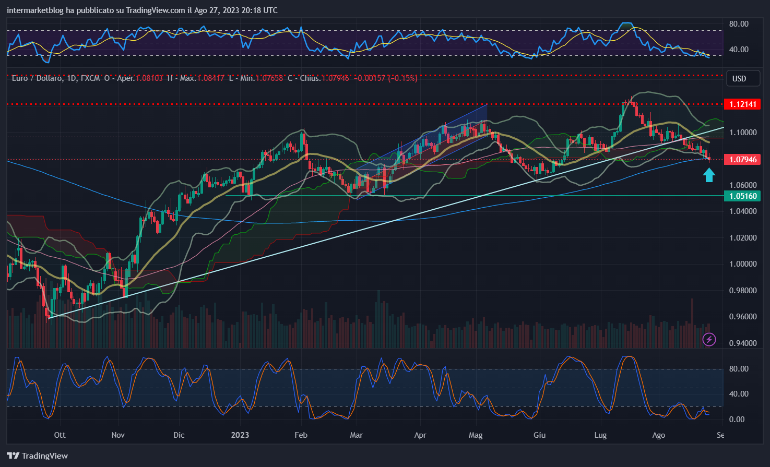Screen dimensions: 770x467
Task: Click the RSI pane 80.00 axis value
Action: 739,24
